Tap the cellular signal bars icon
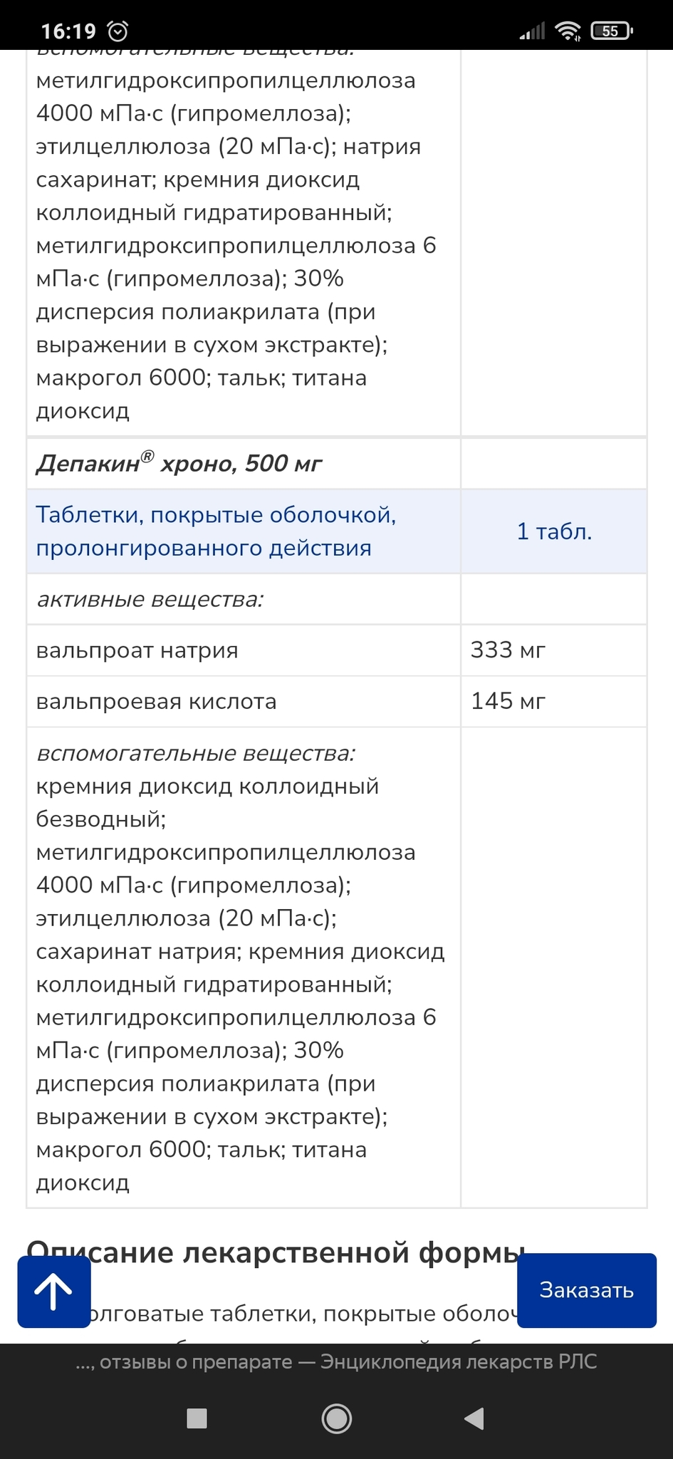The width and height of the screenshot is (673, 1459). [532, 31]
